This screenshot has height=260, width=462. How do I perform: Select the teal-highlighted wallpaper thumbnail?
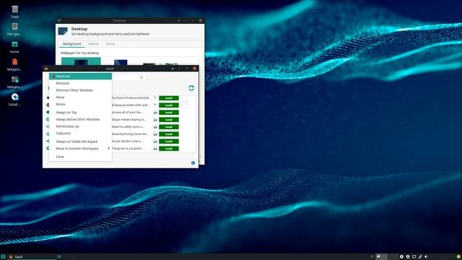click(81, 61)
